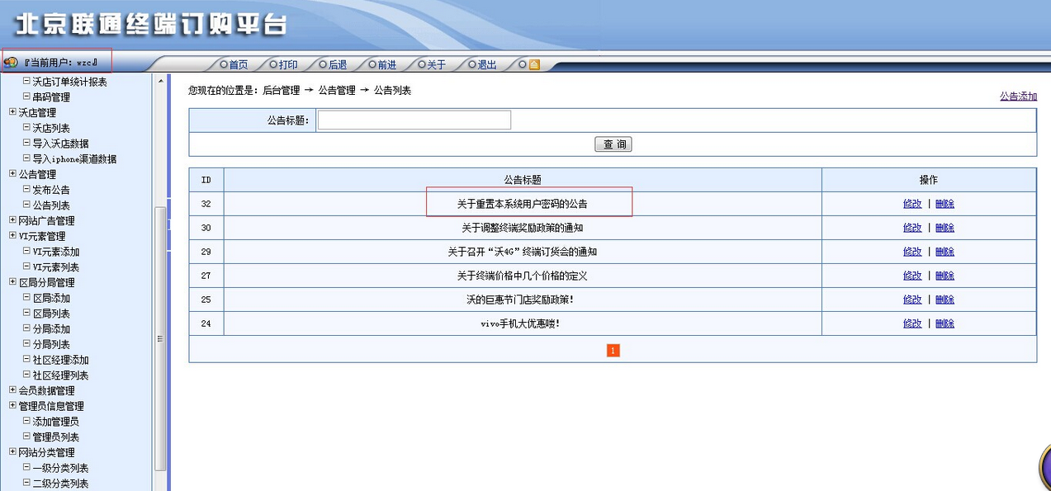Screen dimensions: 1051x491
Task: Toggle the VI元素管理 tree node expander
Action: (x=12, y=235)
